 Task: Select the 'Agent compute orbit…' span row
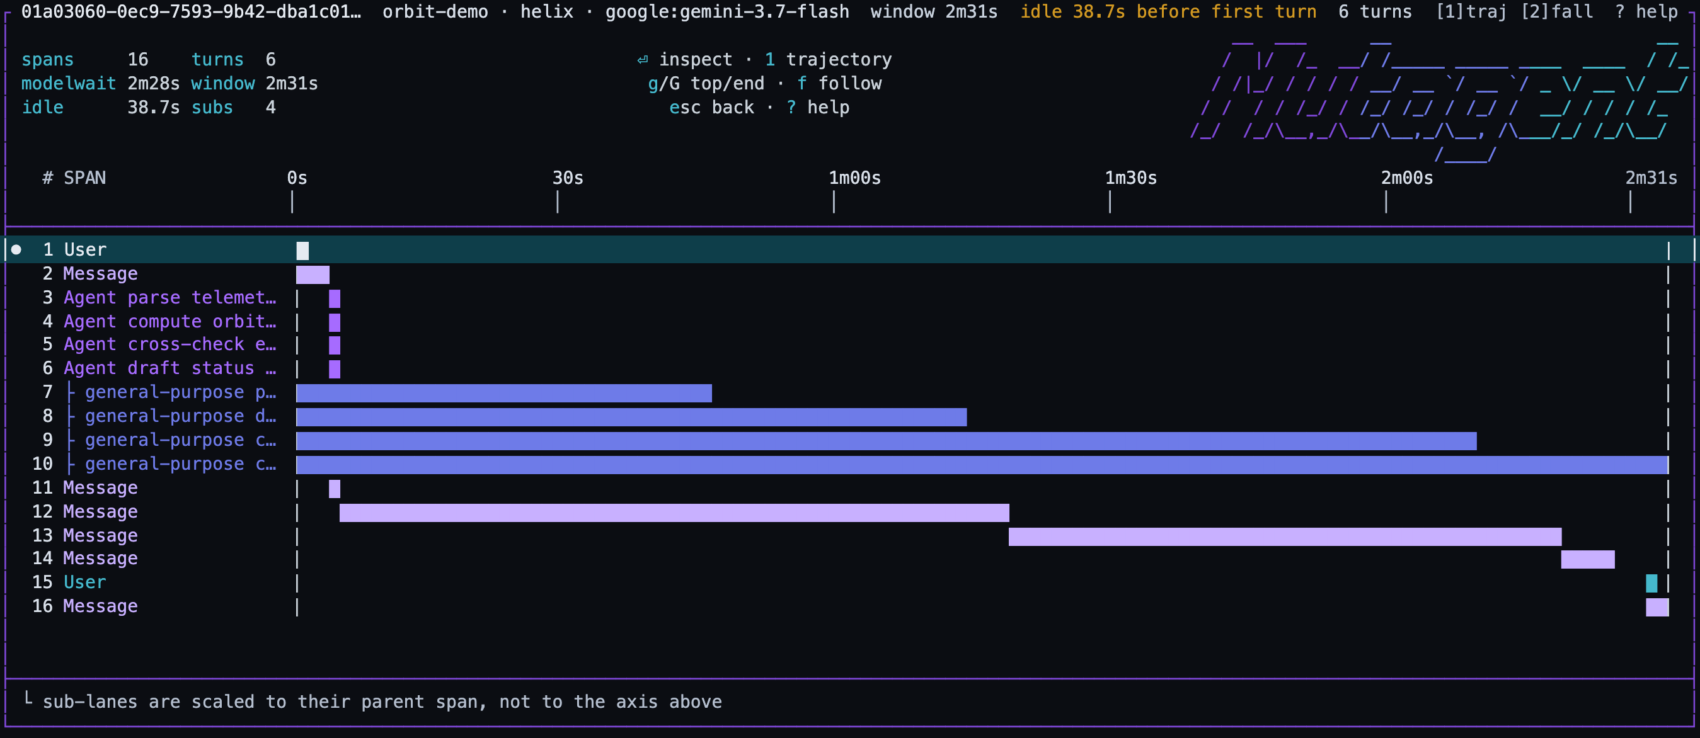click(x=849, y=322)
